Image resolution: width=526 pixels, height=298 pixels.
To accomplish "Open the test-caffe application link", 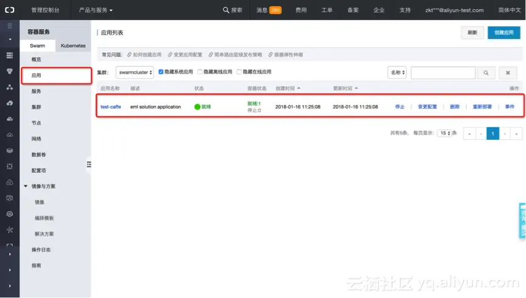I will (111, 106).
